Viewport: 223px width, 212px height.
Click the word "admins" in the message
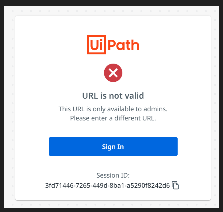(x=157, y=109)
